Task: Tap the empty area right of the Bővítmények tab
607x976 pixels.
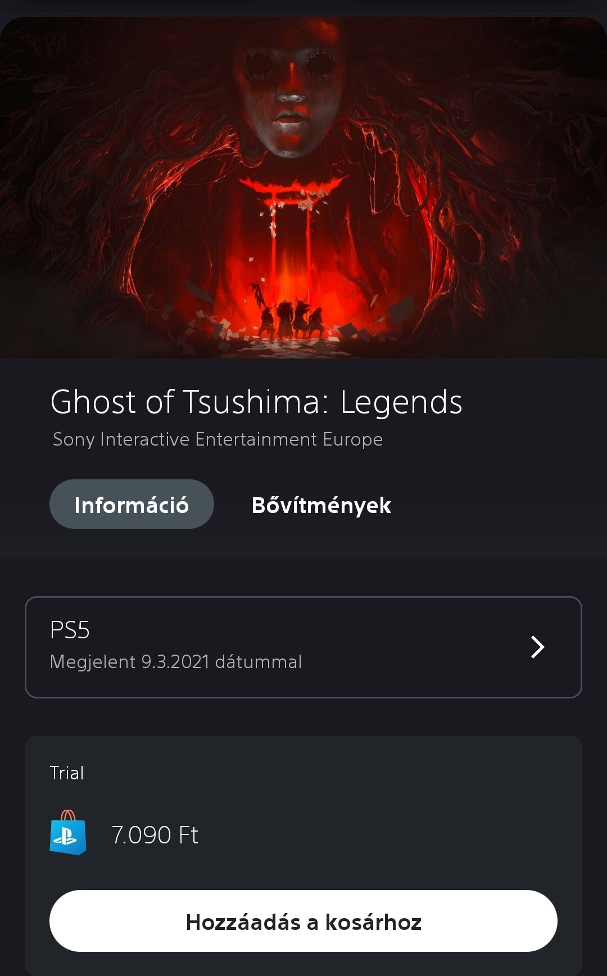Action: 495,505
